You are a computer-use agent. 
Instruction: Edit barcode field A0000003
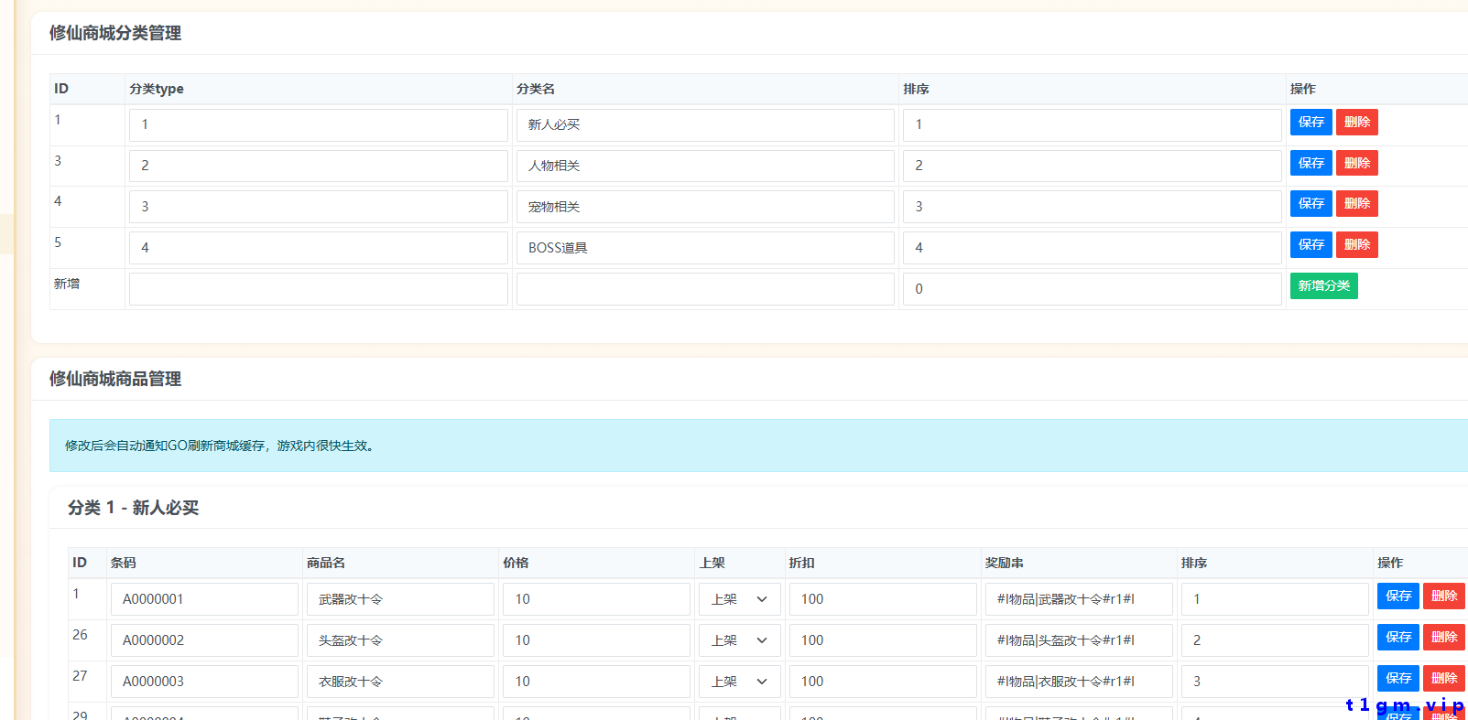[x=204, y=682]
